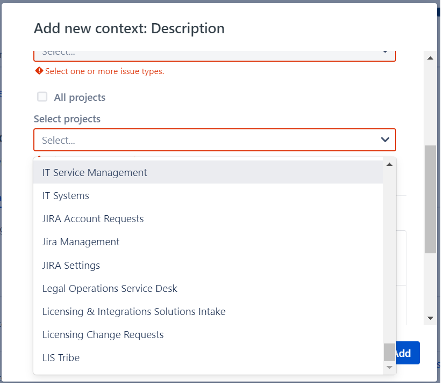Click the project list scroll-up arrow

(389, 164)
